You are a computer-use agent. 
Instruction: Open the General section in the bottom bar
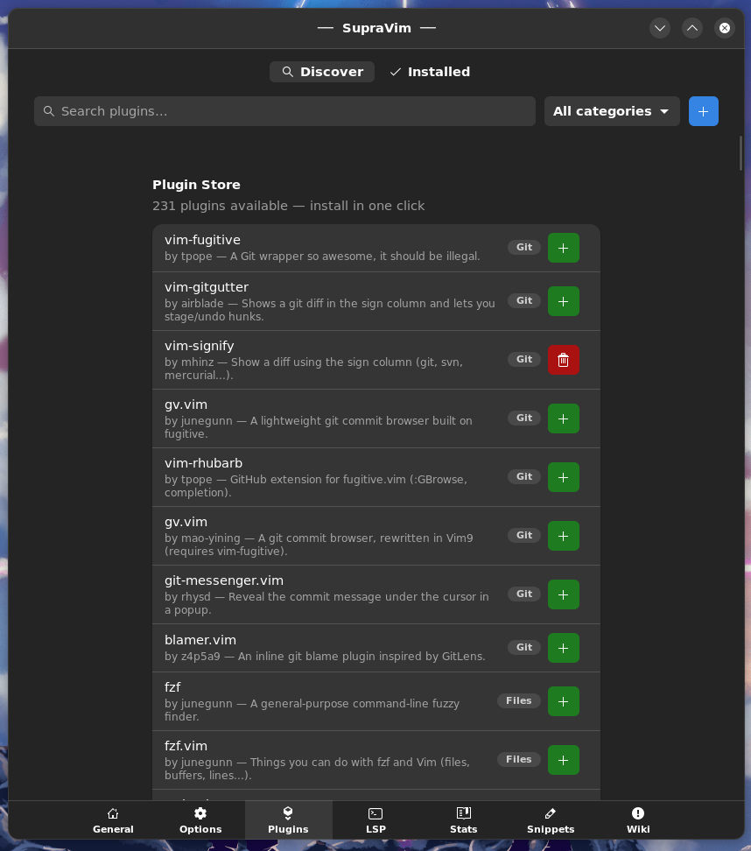tap(113, 820)
